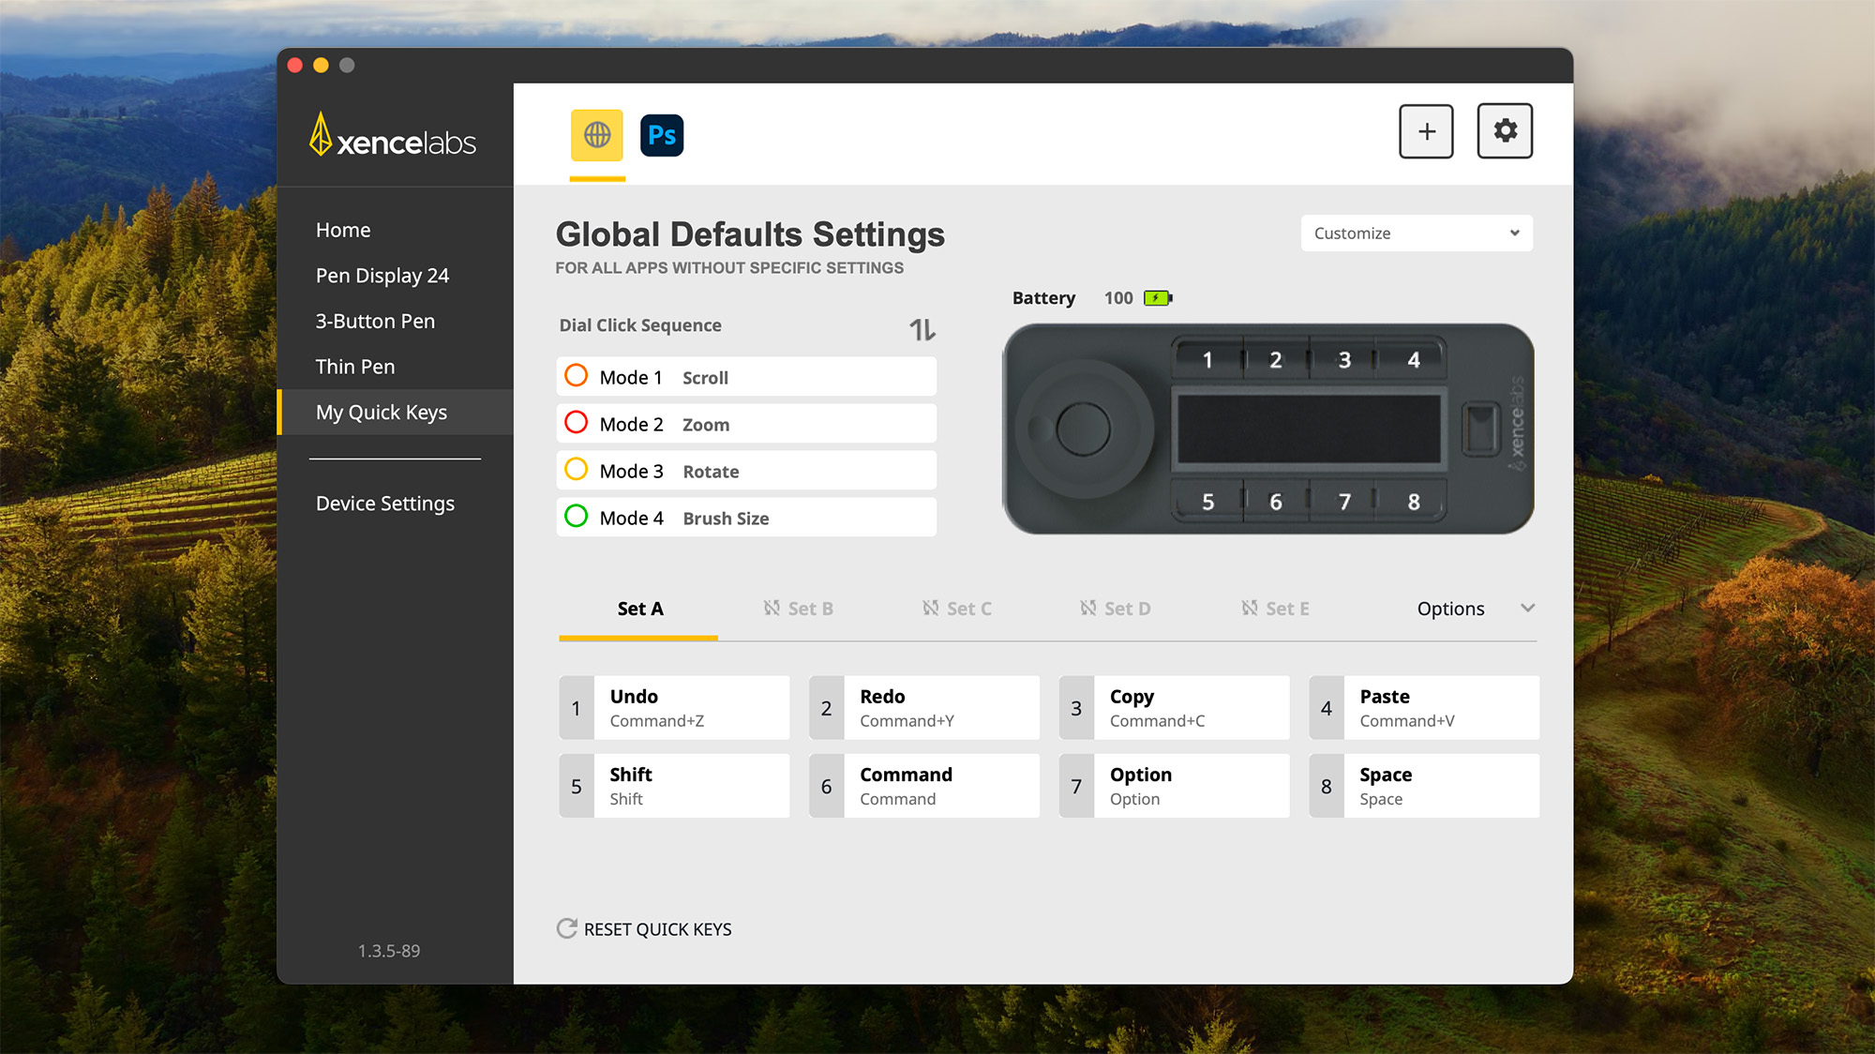Open Pen Display 24 in sidebar
The image size is (1875, 1054).
[382, 276]
